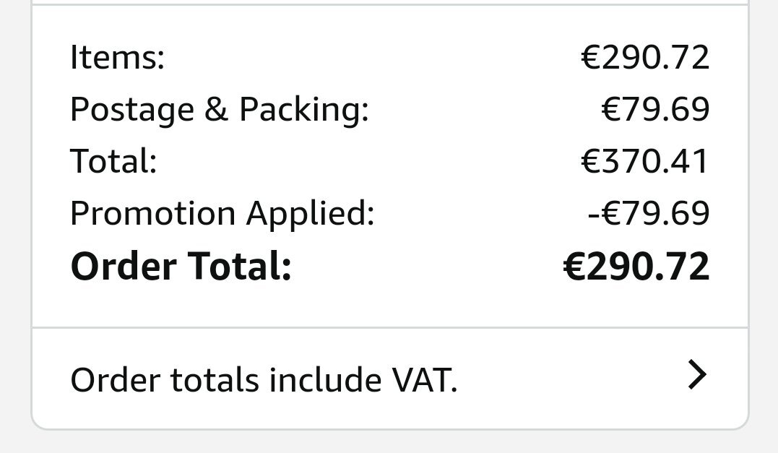The width and height of the screenshot is (778, 453).
Task: Click the word 'Applied' in promotion row
Action: tap(310, 213)
